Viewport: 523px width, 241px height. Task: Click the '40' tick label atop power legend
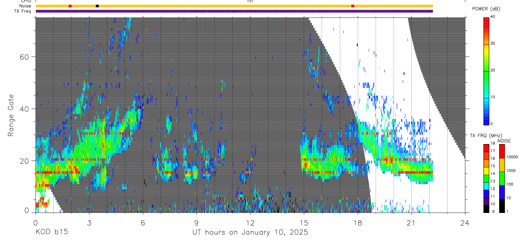pyautogui.click(x=494, y=17)
